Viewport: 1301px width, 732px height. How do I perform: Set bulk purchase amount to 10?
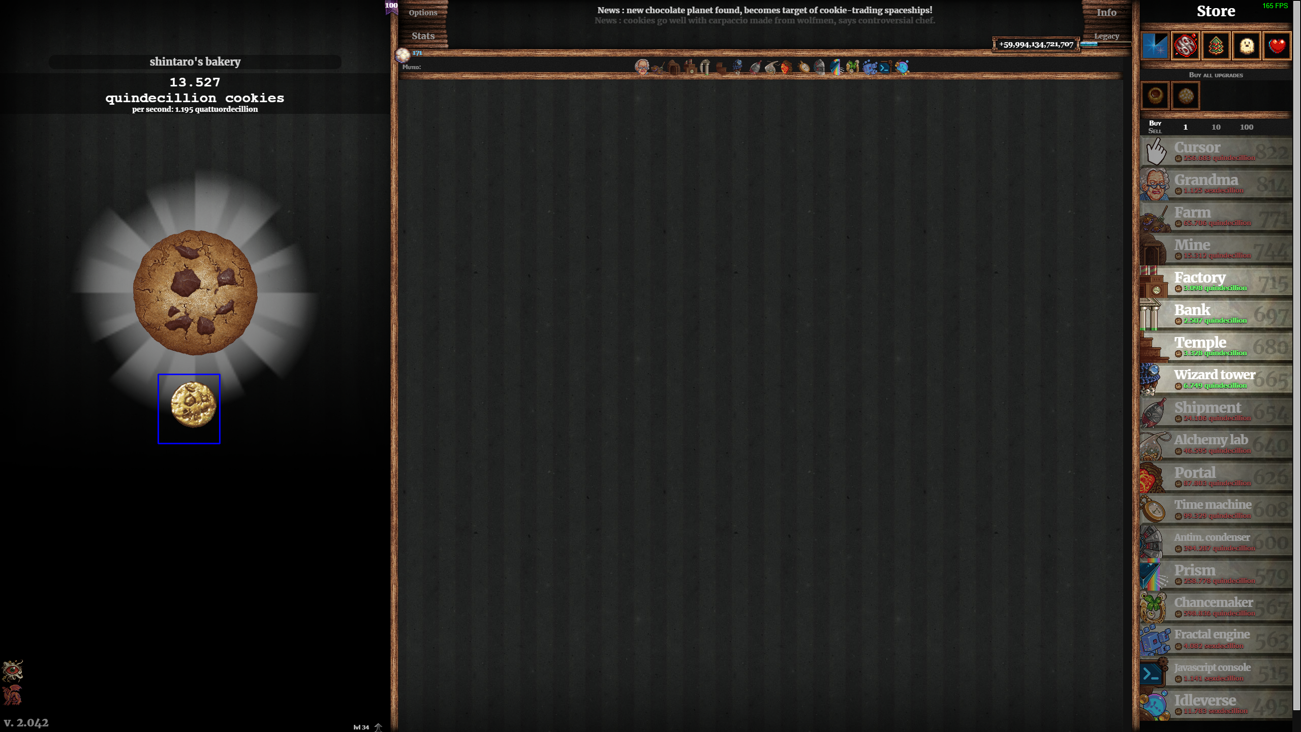pos(1216,127)
